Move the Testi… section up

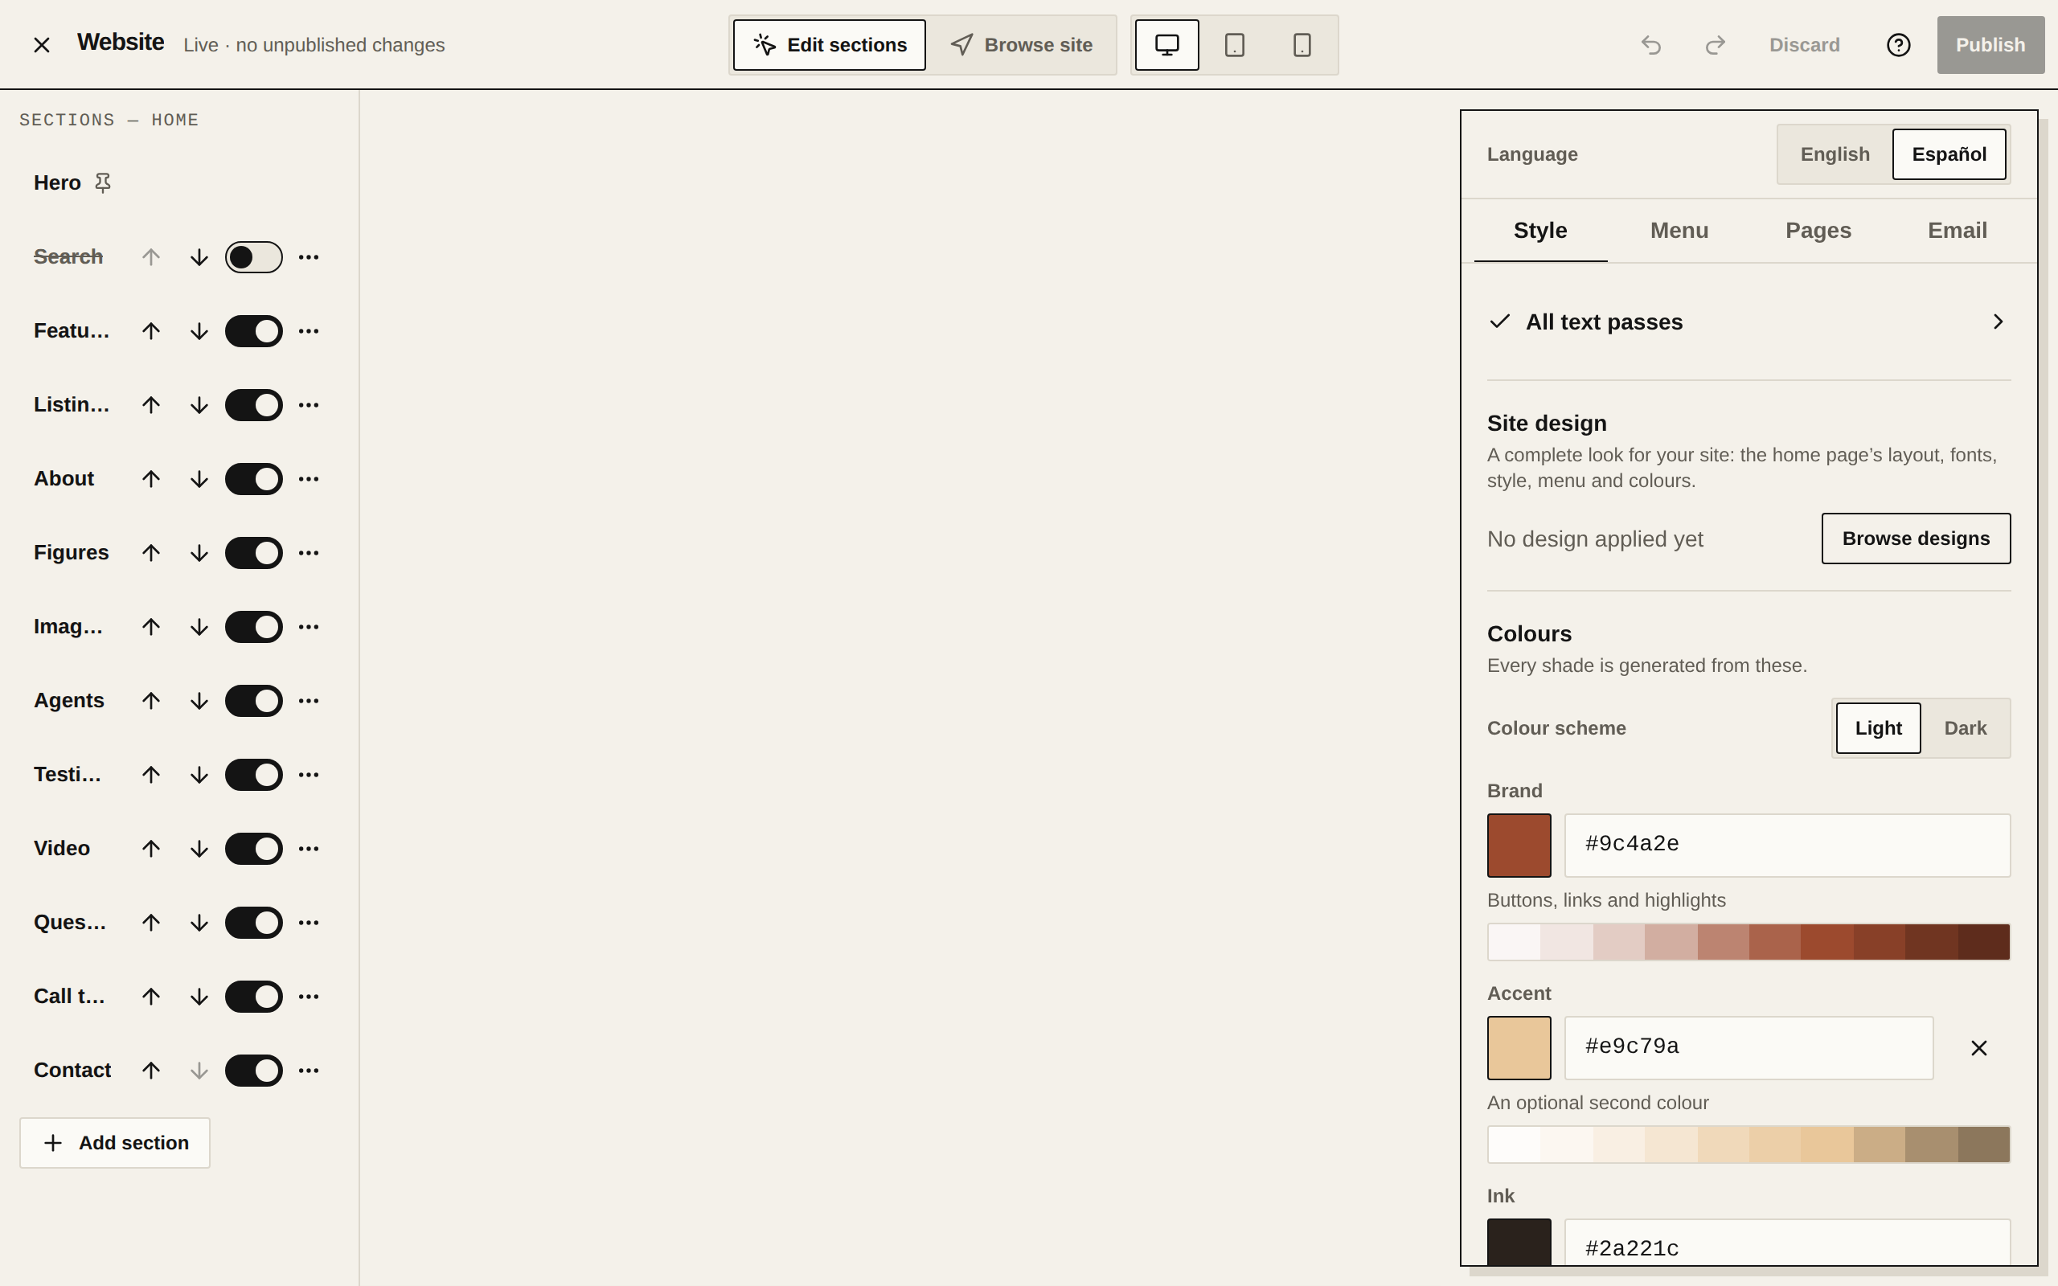click(151, 775)
